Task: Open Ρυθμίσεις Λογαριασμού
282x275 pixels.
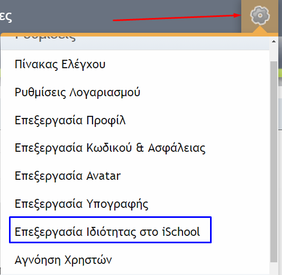Action: 77,93
